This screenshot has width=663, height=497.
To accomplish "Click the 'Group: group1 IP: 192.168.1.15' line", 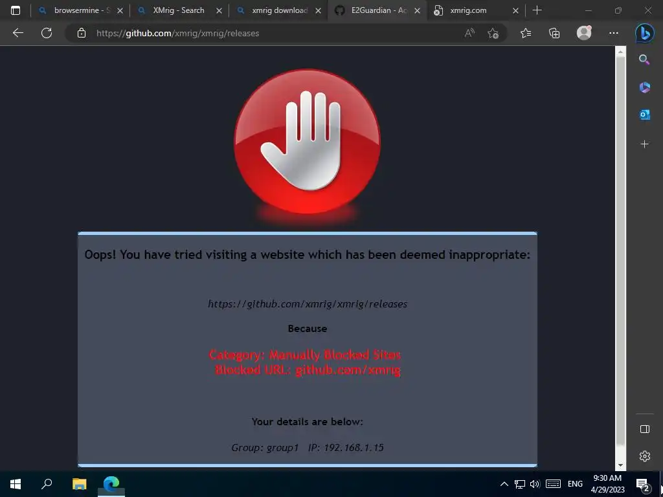I will (308, 448).
